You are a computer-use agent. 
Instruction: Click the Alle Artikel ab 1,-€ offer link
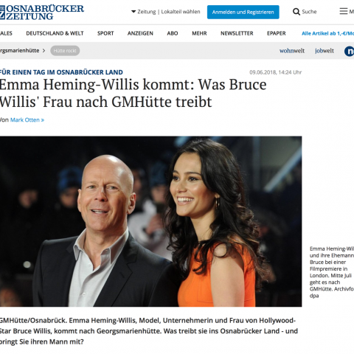327,33
